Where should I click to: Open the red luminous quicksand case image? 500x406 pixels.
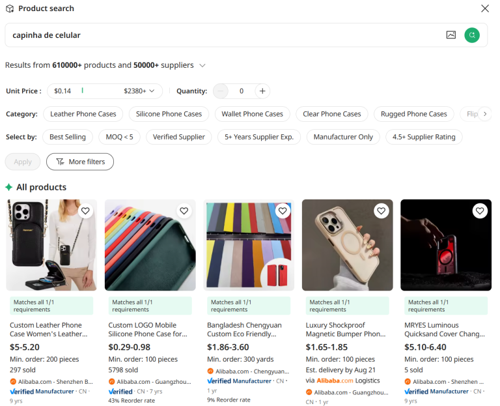point(446,245)
